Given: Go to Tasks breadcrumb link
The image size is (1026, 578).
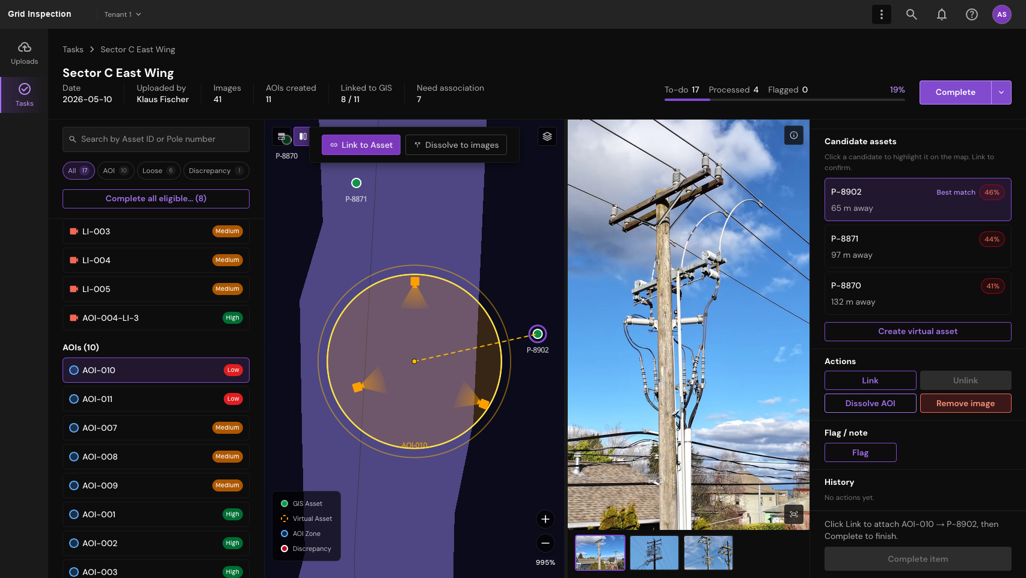Looking at the screenshot, I should tap(73, 49).
